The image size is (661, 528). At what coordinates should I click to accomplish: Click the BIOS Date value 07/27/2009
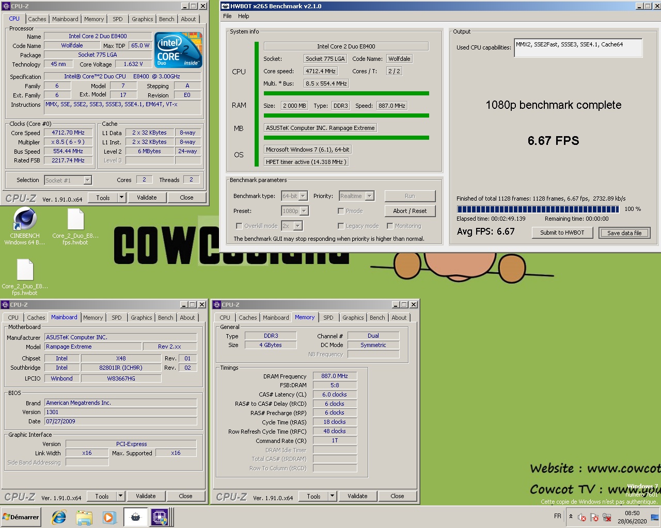(120, 421)
